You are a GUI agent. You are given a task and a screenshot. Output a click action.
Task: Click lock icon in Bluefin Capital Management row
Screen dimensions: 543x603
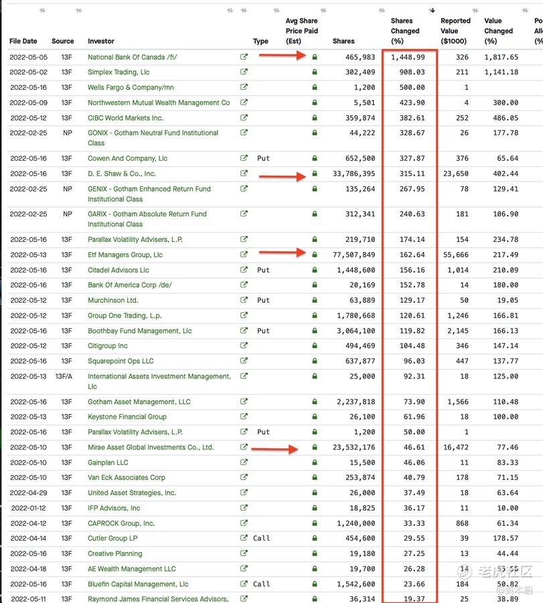(314, 584)
